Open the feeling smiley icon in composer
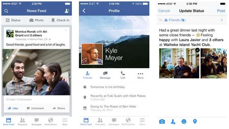The width and height of the screenshot is (229, 129). [184, 121]
